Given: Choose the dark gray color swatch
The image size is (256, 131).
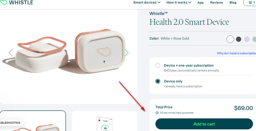Looking at the screenshot, I should coord(238,39).
